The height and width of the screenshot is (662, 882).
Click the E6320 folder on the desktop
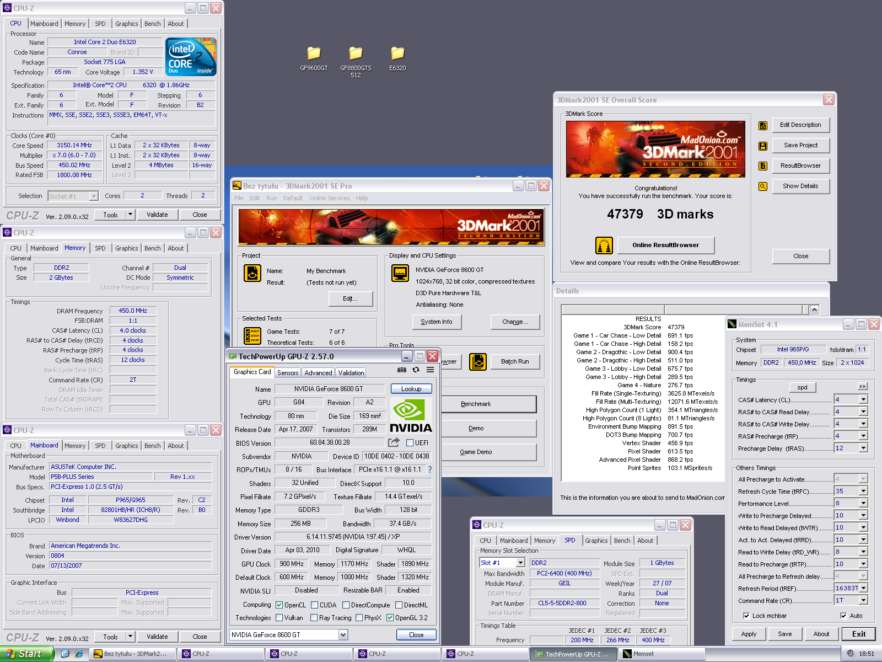(397, 54)
